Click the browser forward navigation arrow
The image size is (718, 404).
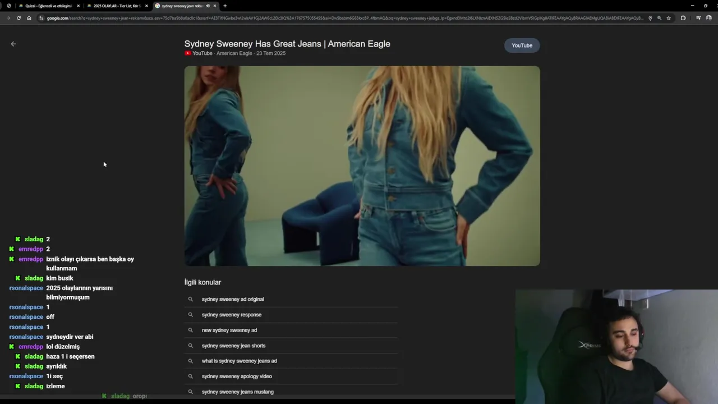pyautogui.click(x=8, y=18)
